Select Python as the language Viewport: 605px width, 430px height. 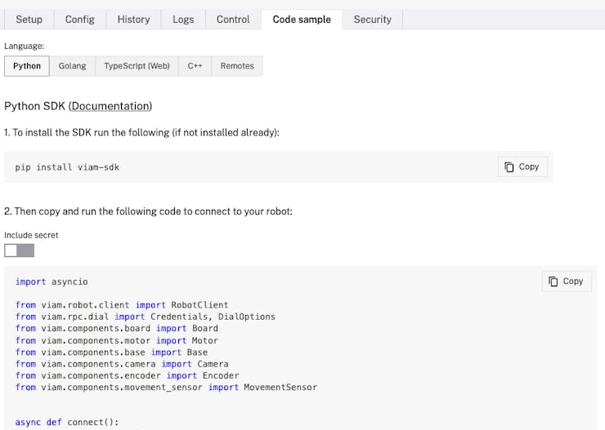[x=27, y=66]
